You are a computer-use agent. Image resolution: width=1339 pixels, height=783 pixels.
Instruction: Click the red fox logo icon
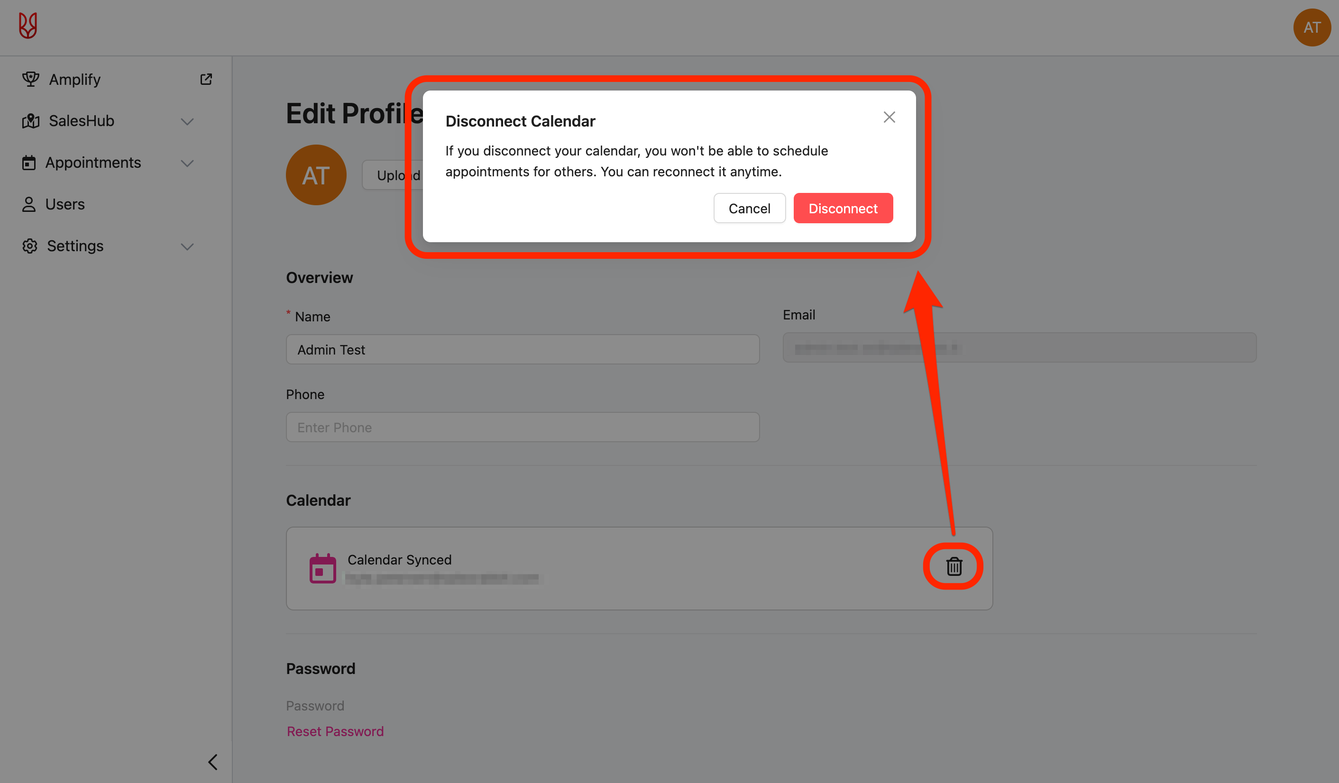pos(28,26)
